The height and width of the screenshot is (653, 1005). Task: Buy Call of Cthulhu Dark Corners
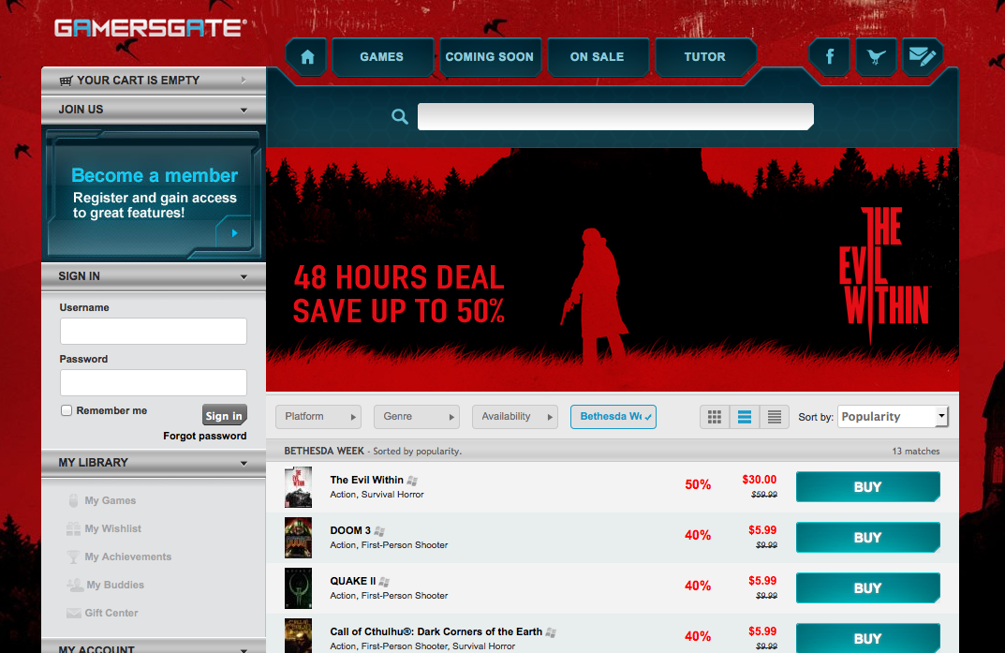tap(868, 638)
